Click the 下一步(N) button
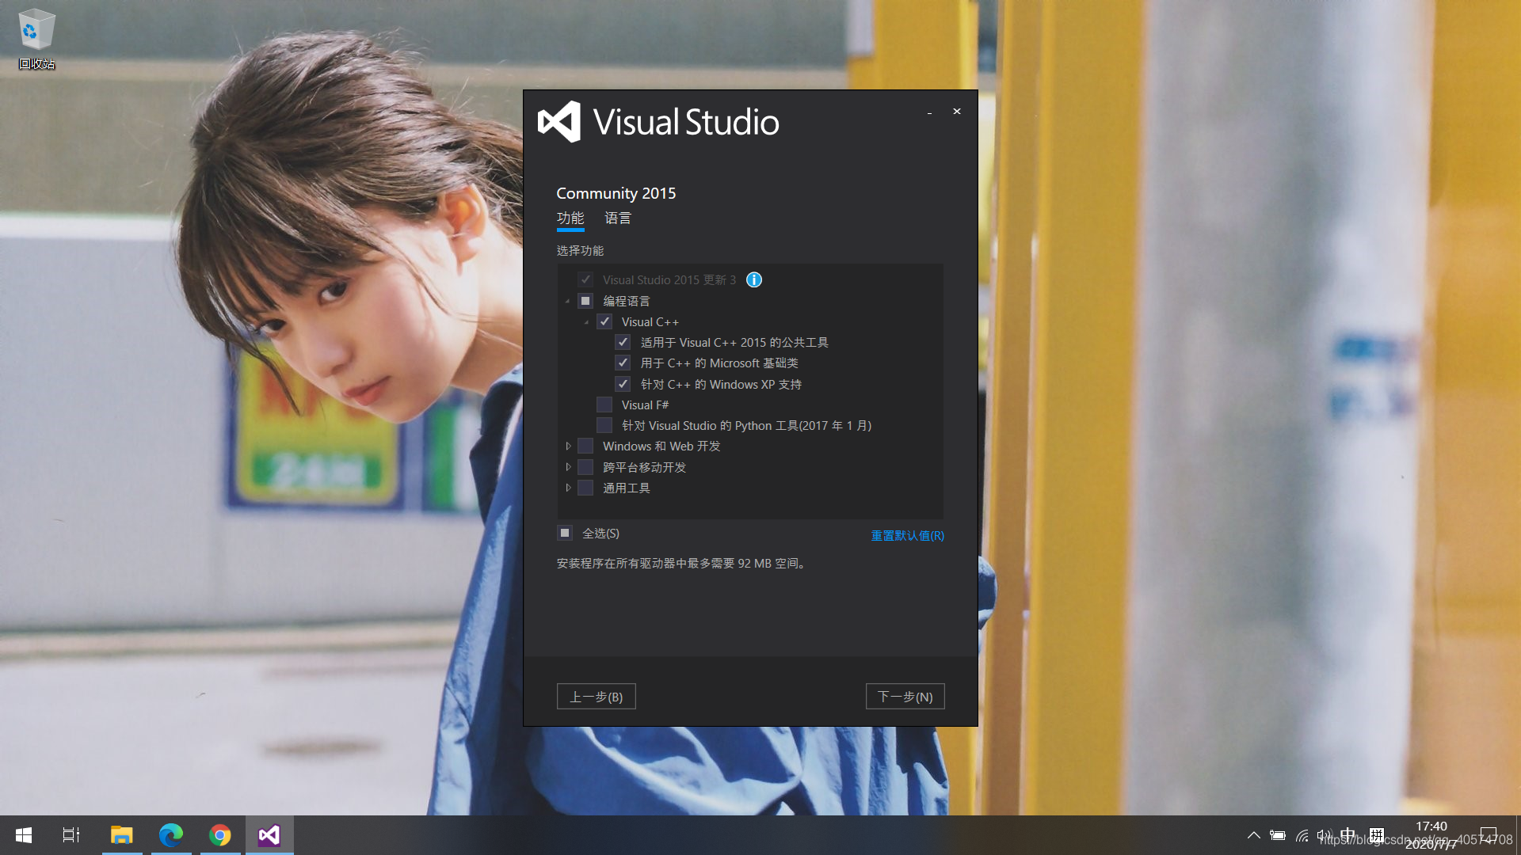The height and width of the screenshot is (855, 1521). coord(905,697)
